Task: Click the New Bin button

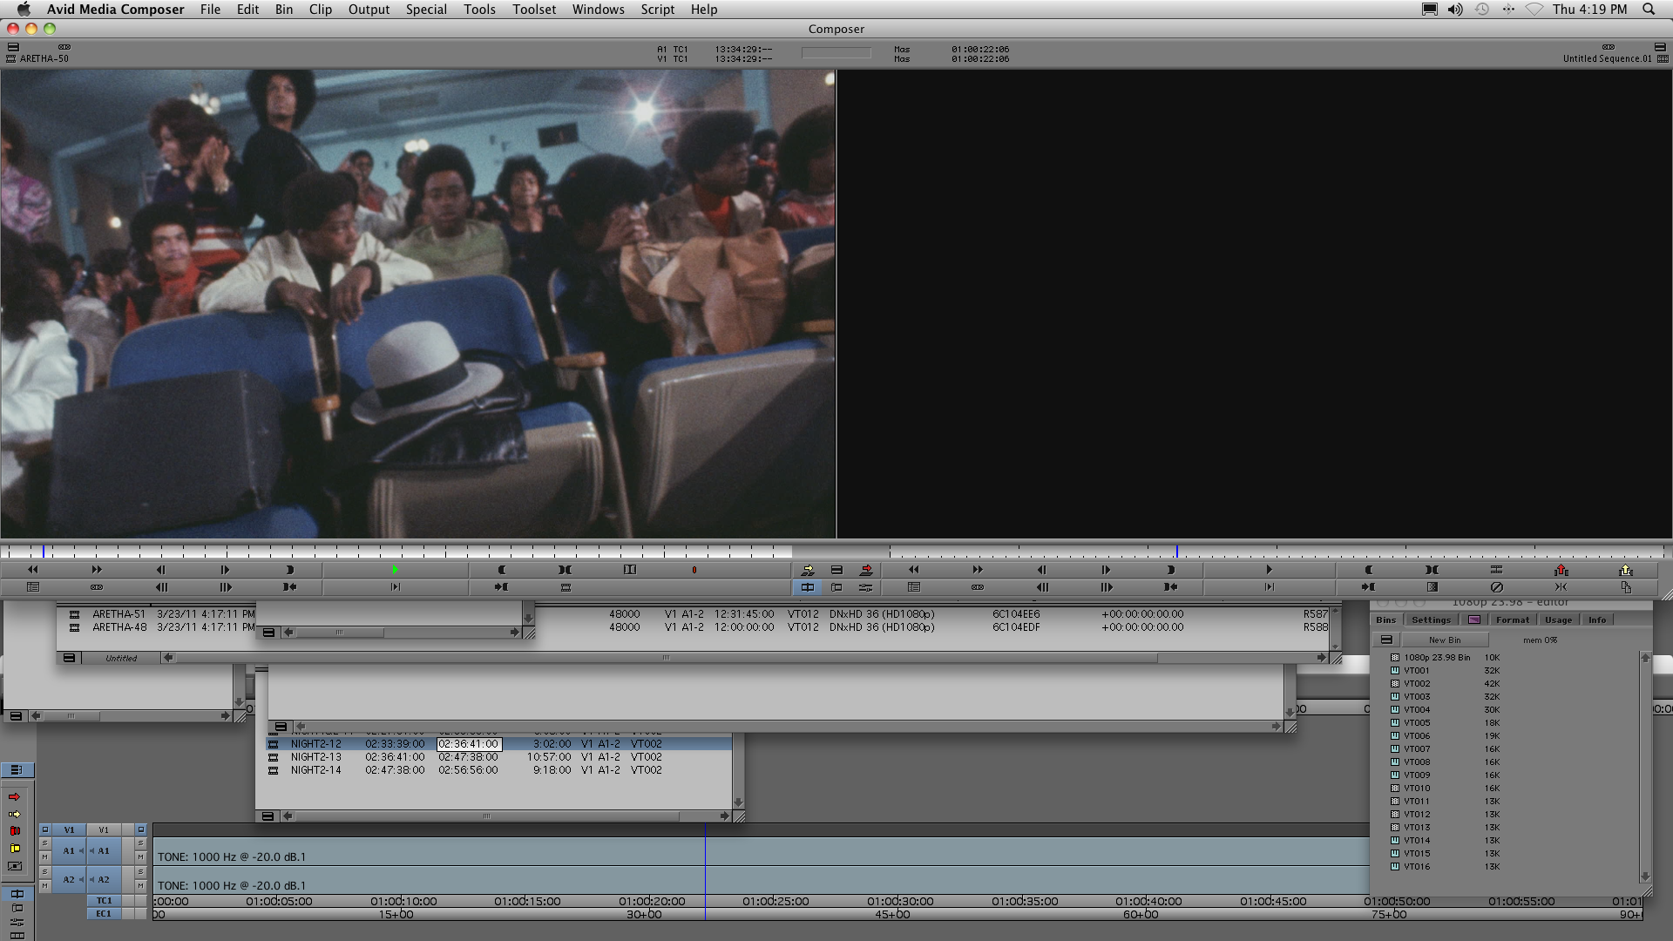Action: click(1444, 640)
